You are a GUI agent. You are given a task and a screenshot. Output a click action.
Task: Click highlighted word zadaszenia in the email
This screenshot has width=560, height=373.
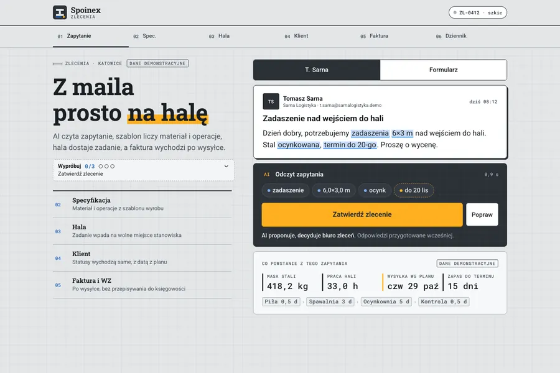(x=370, y=133)
